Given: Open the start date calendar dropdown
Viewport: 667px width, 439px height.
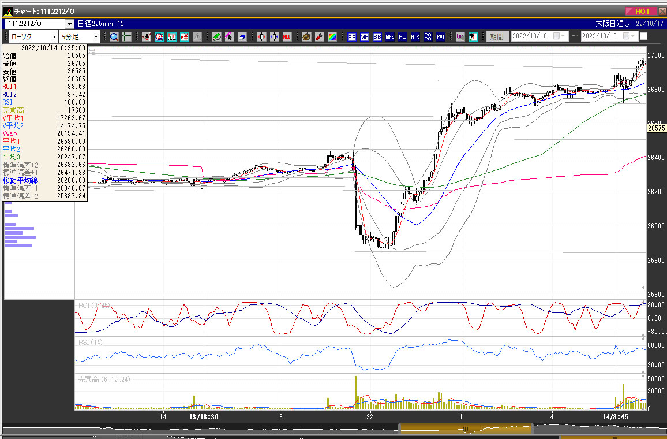Looking at the screenshot, I should 559,36.
